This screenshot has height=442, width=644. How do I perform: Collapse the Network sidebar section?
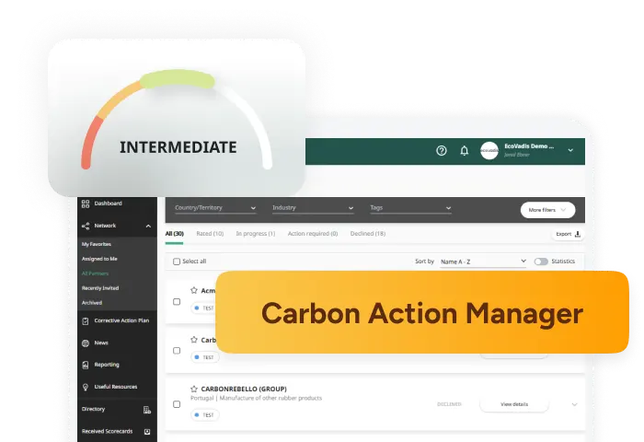click(x=148, y=226)
